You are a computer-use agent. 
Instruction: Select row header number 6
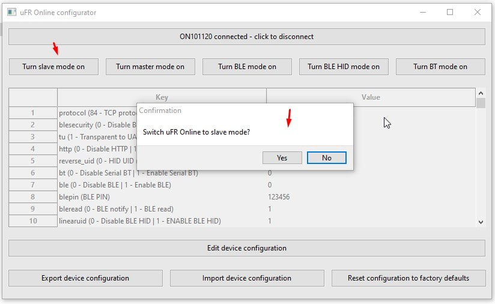(x=33, y=173)
